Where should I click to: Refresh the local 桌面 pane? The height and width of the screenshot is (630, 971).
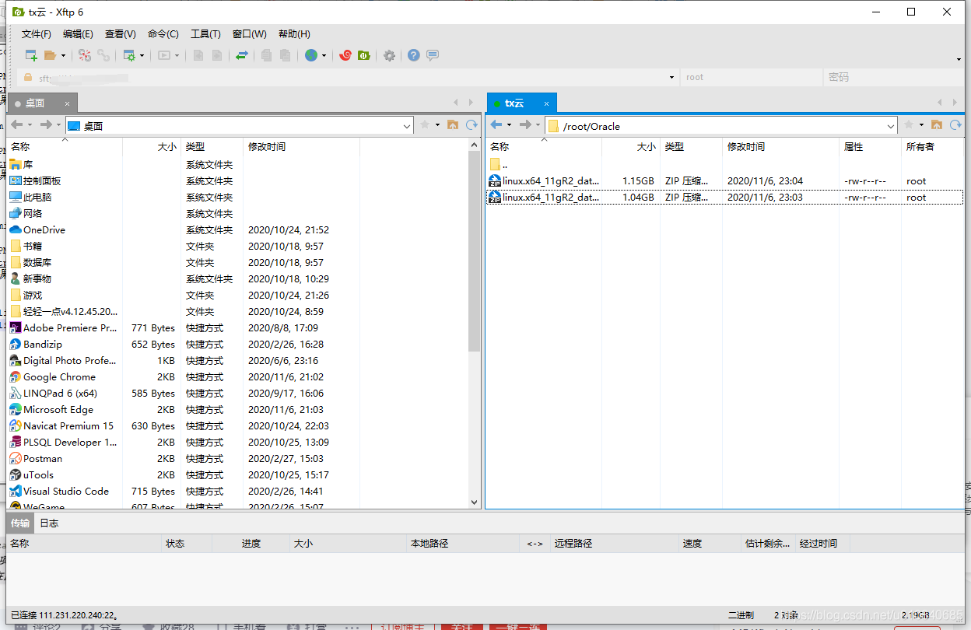[471, 125]
